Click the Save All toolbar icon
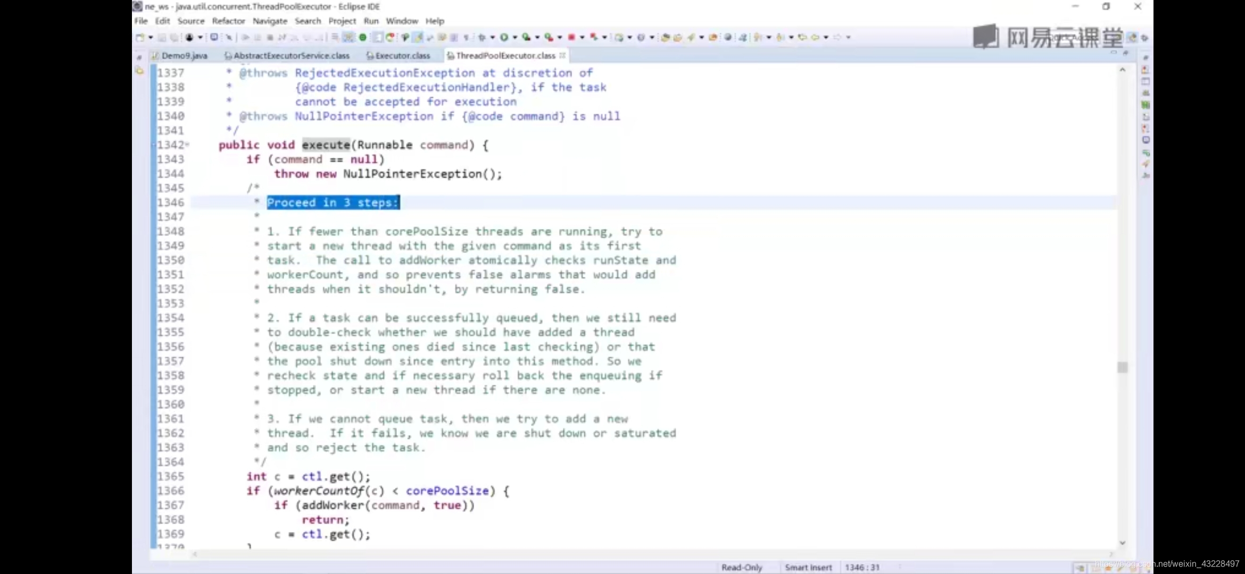 [x=174, y=37]
